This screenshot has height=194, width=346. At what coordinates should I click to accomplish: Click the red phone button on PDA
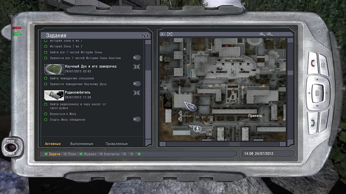(x=312, y=62)
